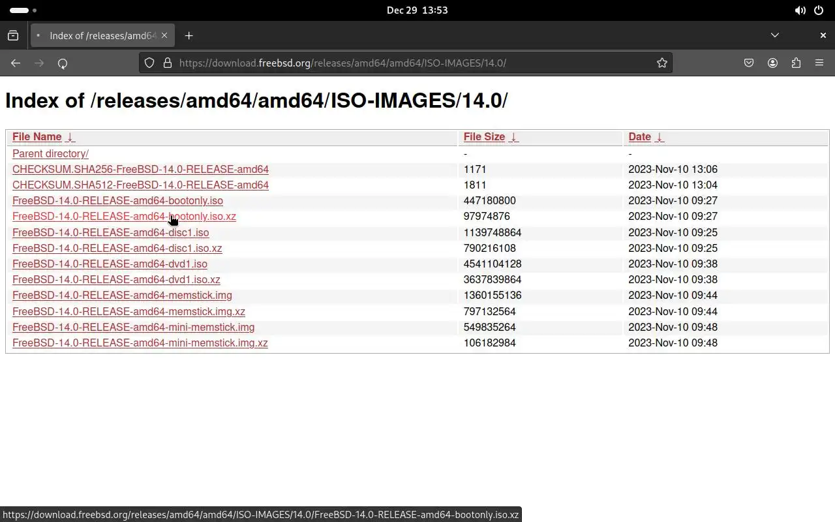Open CHECKSUM.SHA512 file link
Image resolution: width=835 pixels, height=522 pixels.
click(140, 185)
